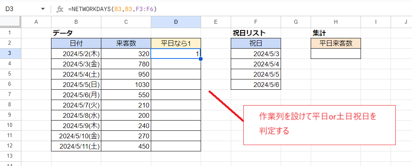Select row 1 header

click(x=11, y=33)
